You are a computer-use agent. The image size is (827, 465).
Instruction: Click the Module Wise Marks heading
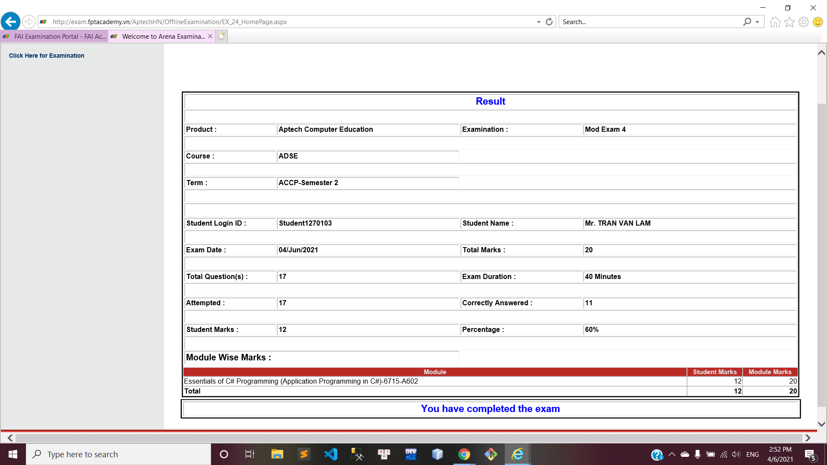(228, 357)
